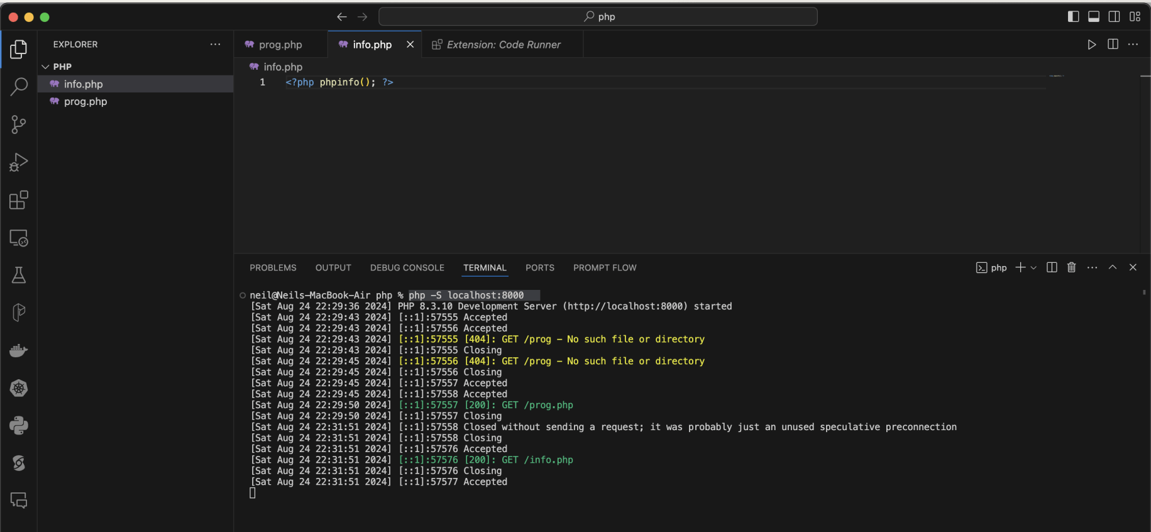
Task: Open the Search view in activity bar
Action: pos(19,86)
